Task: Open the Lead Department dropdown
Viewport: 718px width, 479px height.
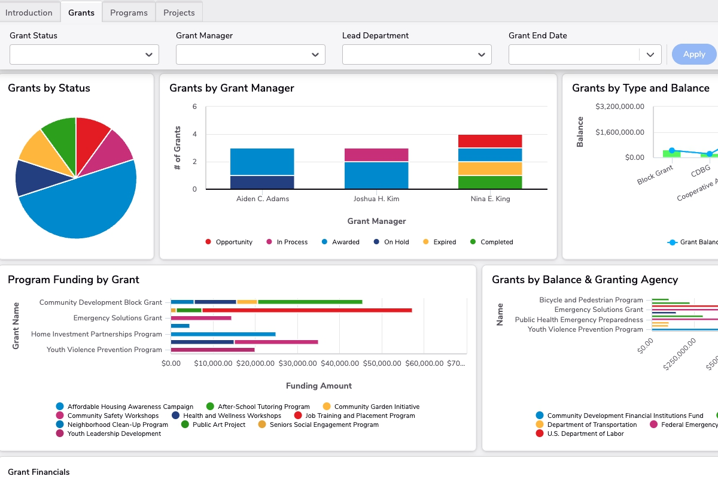Action: pyautogui.click(x=417, y=54)
